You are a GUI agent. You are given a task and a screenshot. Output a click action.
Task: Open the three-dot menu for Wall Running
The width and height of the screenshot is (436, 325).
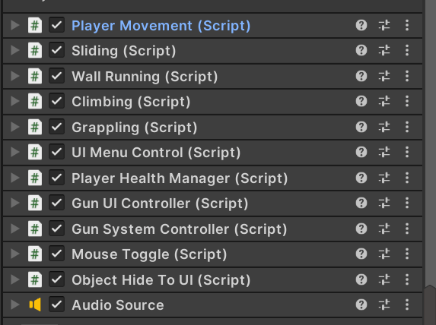tap(407, 76)
